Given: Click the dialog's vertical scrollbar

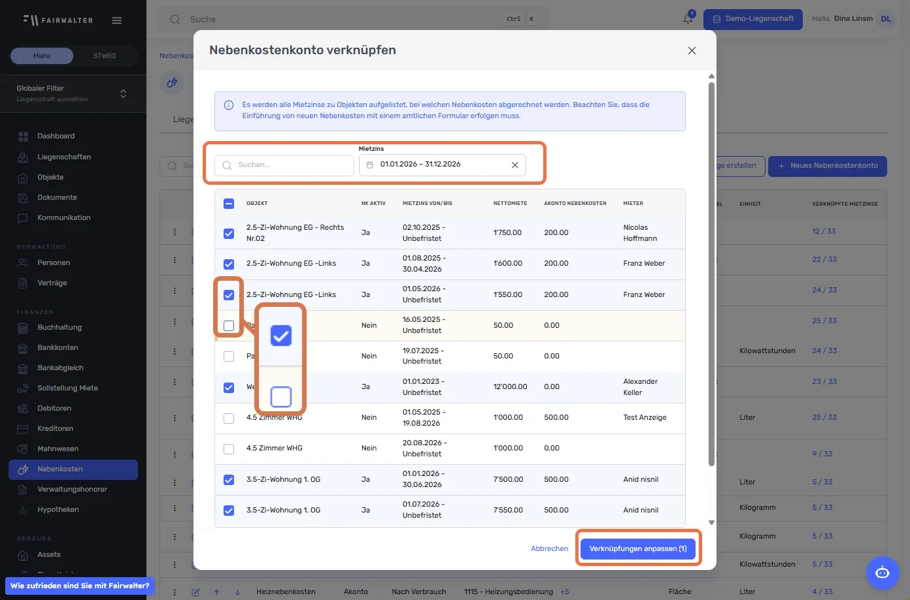Looking at the screenshot, I should pos(711,274).
